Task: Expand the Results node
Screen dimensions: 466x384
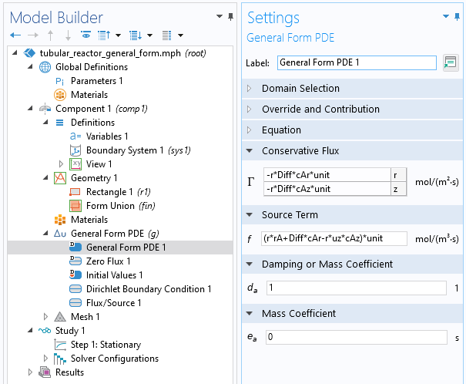Action: [x=30, y=372]
